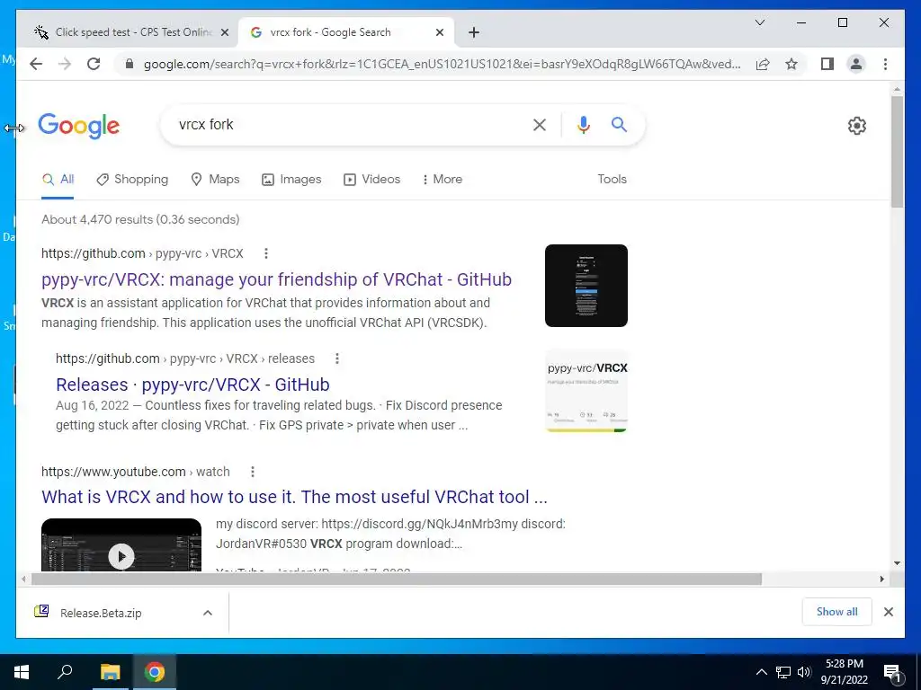921x690 pixels.
Task: Go to Google homepage logo
Action: click(x=79, y=126)
